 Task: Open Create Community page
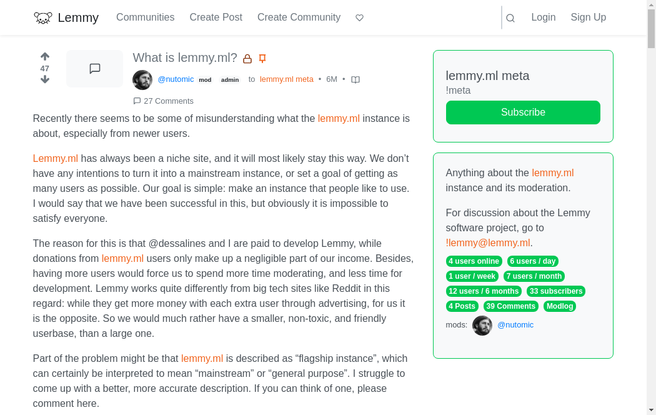tap(299, 17)
